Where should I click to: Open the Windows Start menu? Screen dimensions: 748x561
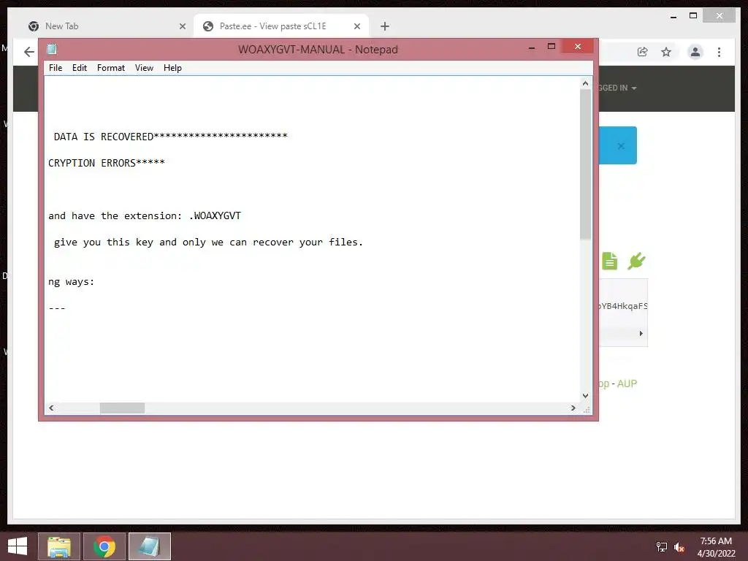point(18,546)
